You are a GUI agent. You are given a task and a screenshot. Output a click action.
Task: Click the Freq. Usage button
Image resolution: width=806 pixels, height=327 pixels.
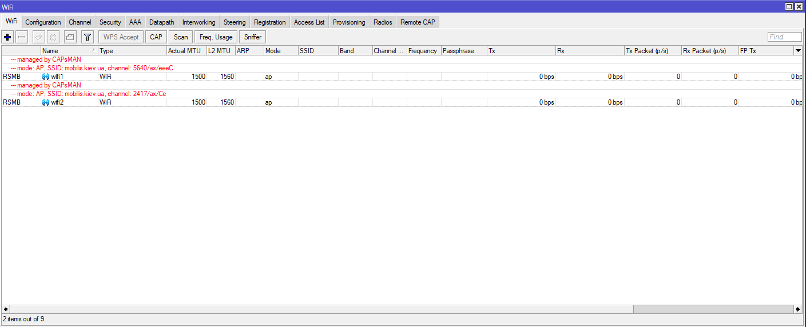click(x=216, y=37)
